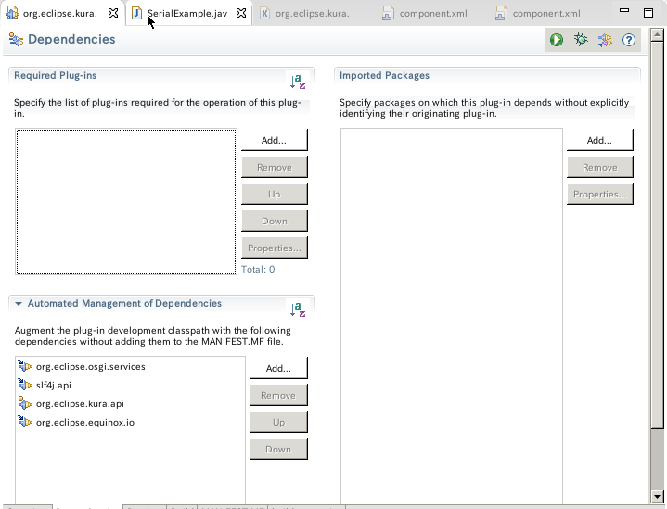Launch an Eclipse application with green run icon
This screenshot has height=509, width=667.
click(557, 40)
